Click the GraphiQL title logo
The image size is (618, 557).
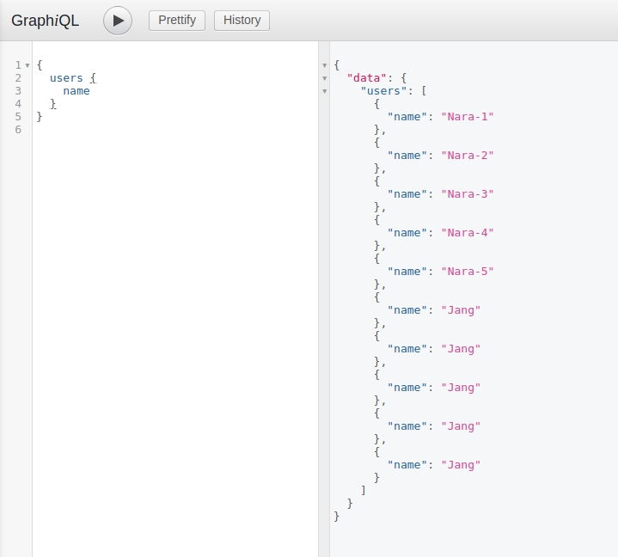pos(45,21)
